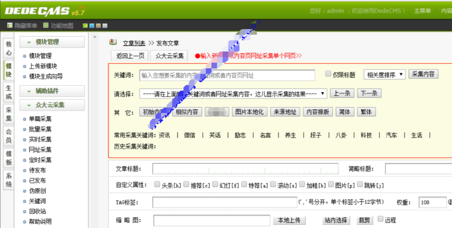Click the 养生 common keyword
The width and height of the screenshot is (452, 228).
[290, 135]
